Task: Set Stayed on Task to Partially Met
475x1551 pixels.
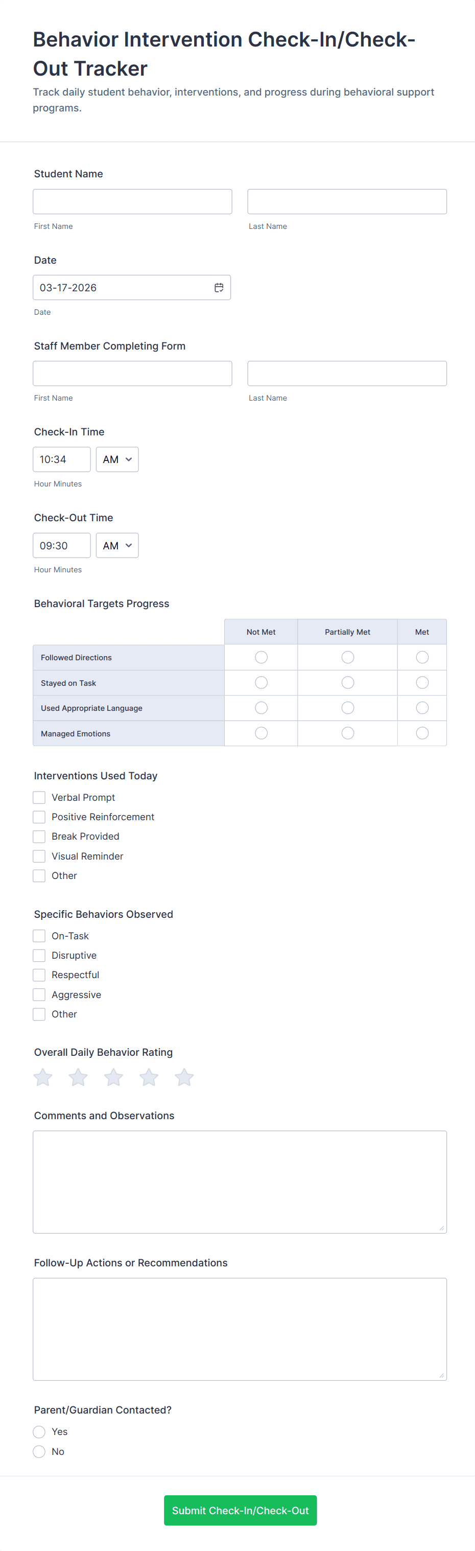Action: point(347,682)
